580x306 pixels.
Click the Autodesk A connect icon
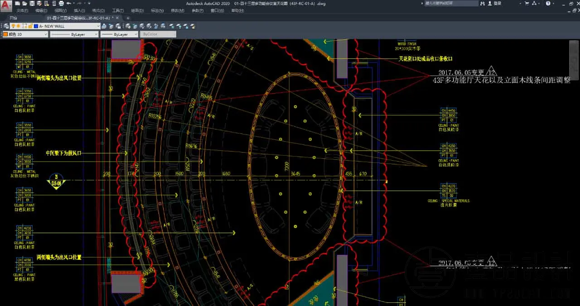point(534,3)
